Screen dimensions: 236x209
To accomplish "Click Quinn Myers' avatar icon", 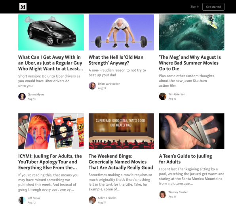I will coord(22,97).
